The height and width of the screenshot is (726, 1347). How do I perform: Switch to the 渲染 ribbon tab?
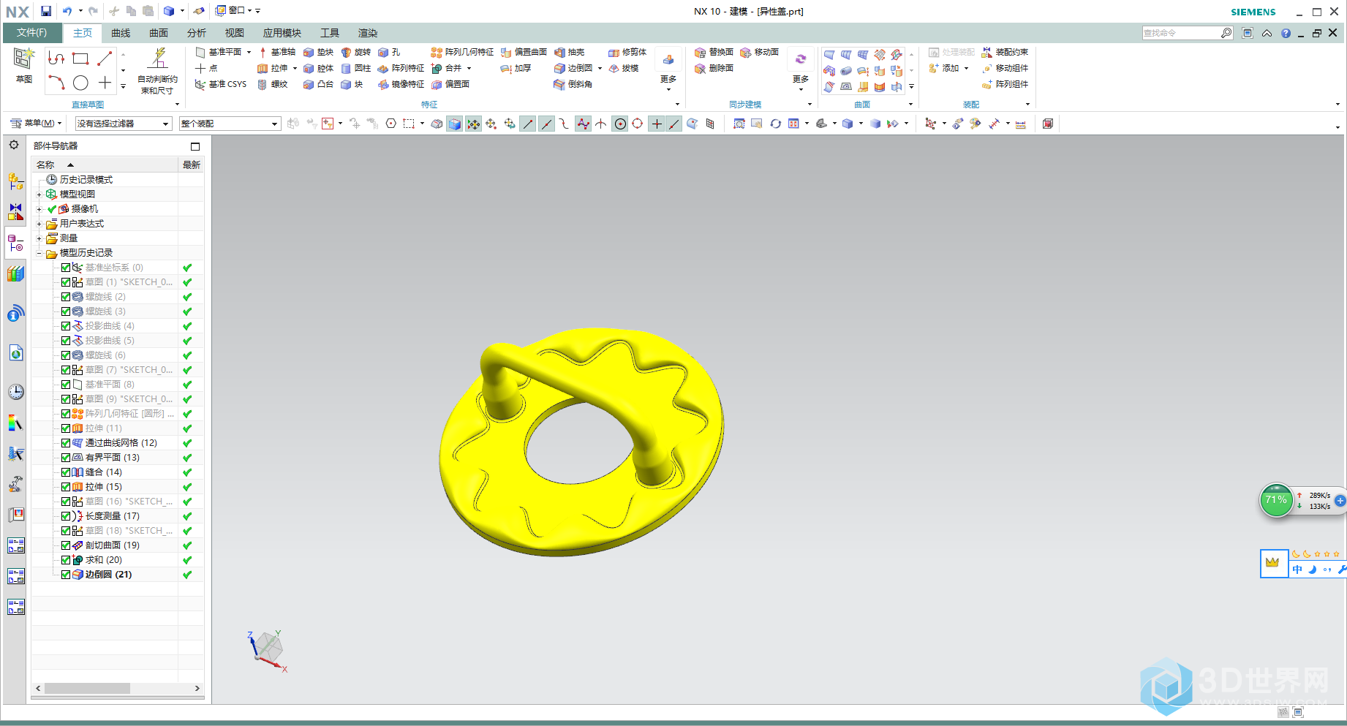pos(368,33)
